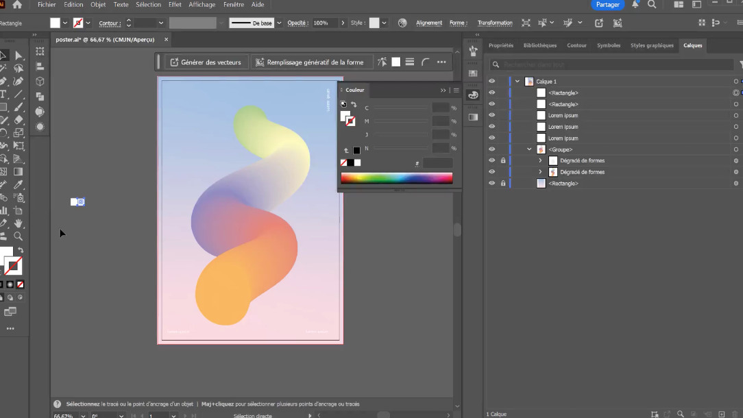
Task: Open the Effet menu
Action: 175,5
